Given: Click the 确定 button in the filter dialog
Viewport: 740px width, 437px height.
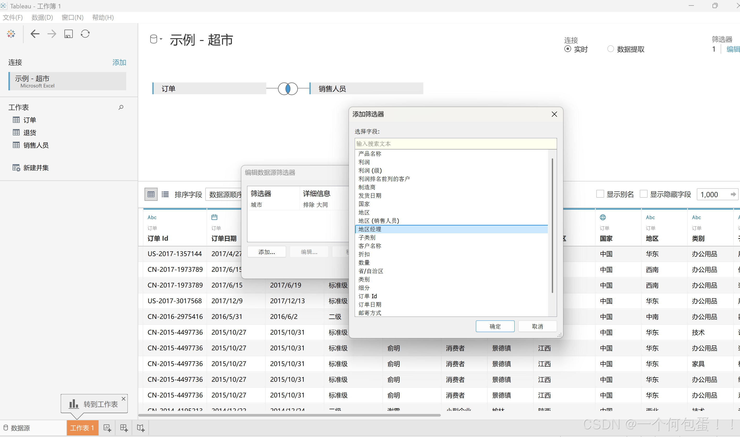Looking at the screenshot, I should (x=495, y=326).
